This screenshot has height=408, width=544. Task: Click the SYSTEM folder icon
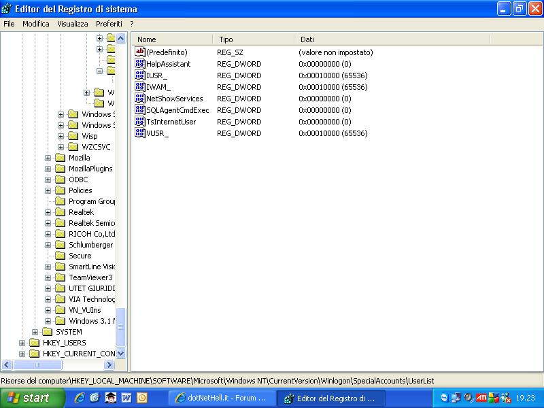tap(47, 332)
